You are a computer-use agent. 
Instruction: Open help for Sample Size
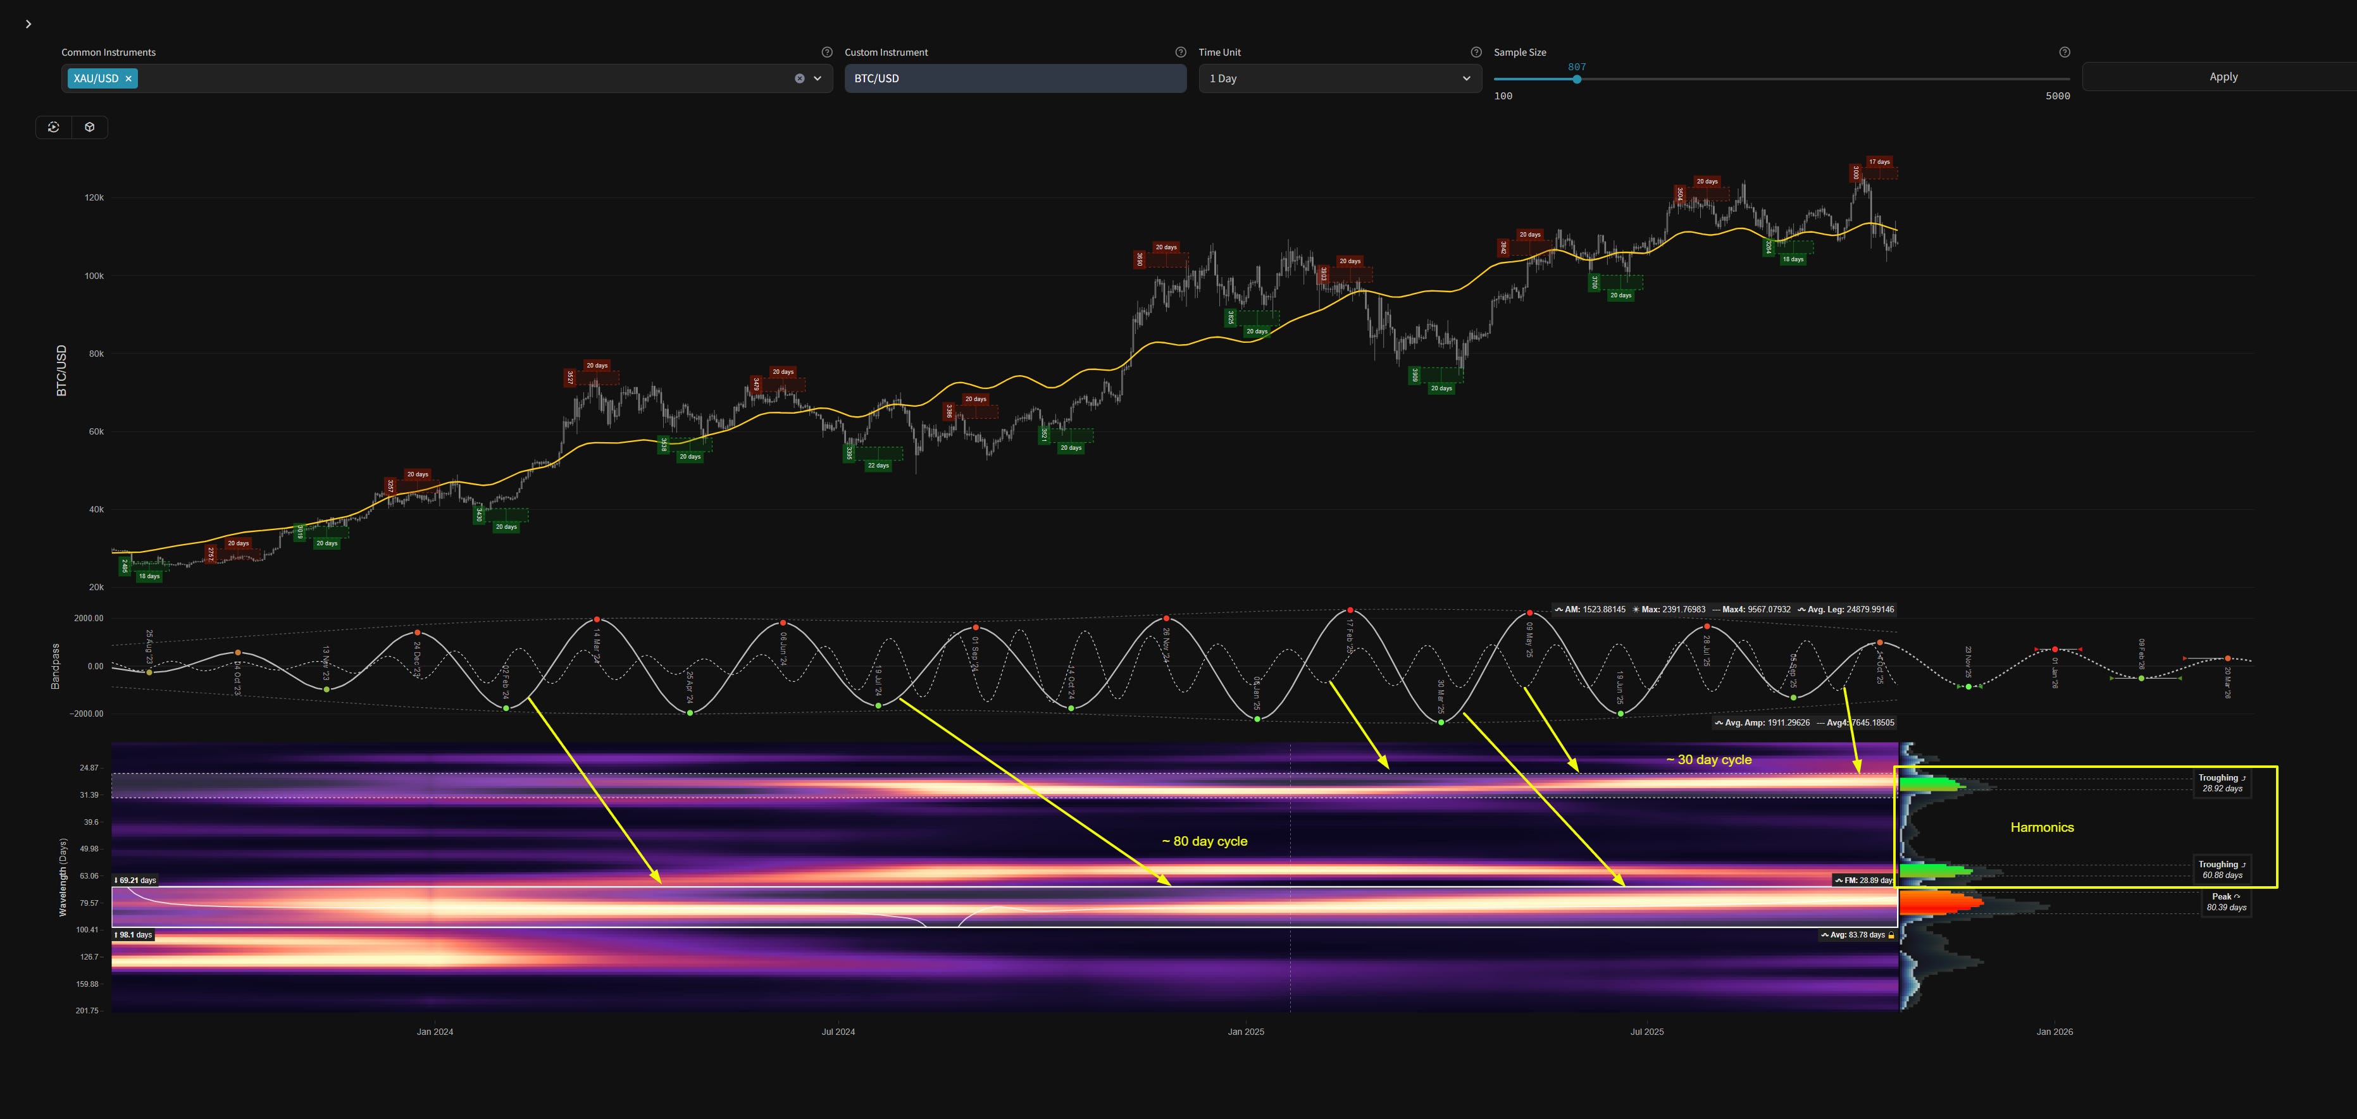tap(2064, 52)
